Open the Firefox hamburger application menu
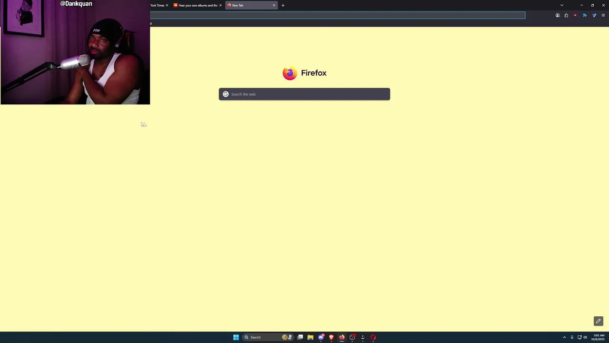The height and width of the screenshot is (343, 609). (603, 15)
